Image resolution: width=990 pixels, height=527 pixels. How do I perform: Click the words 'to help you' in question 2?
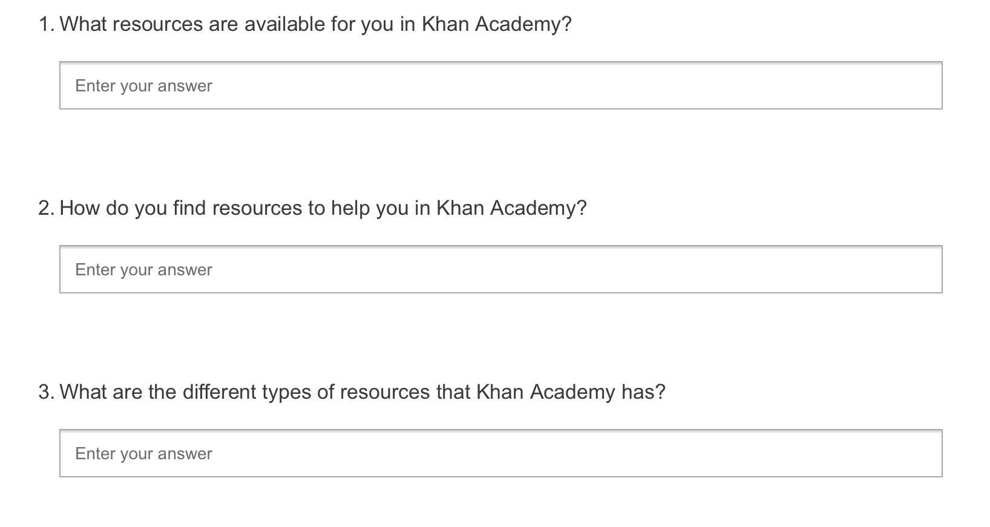point(359,208)
